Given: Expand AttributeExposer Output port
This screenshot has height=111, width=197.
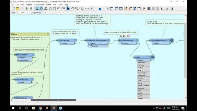Looking at the screenshot, I should click(18, 82).
